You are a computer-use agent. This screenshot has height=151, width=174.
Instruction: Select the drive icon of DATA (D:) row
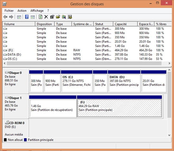coord(5,55)
